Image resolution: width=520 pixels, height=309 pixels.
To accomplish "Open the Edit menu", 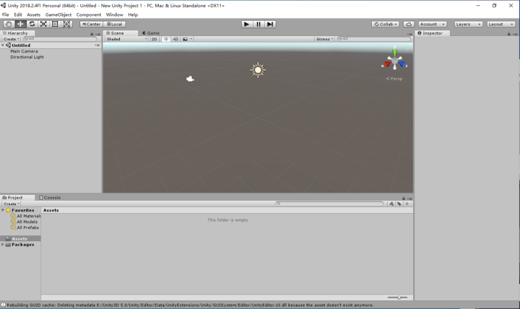I will pos(18,14).
